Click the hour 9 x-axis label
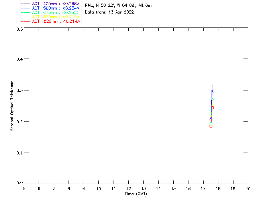 pyautogui.click(x=84, y=188)
